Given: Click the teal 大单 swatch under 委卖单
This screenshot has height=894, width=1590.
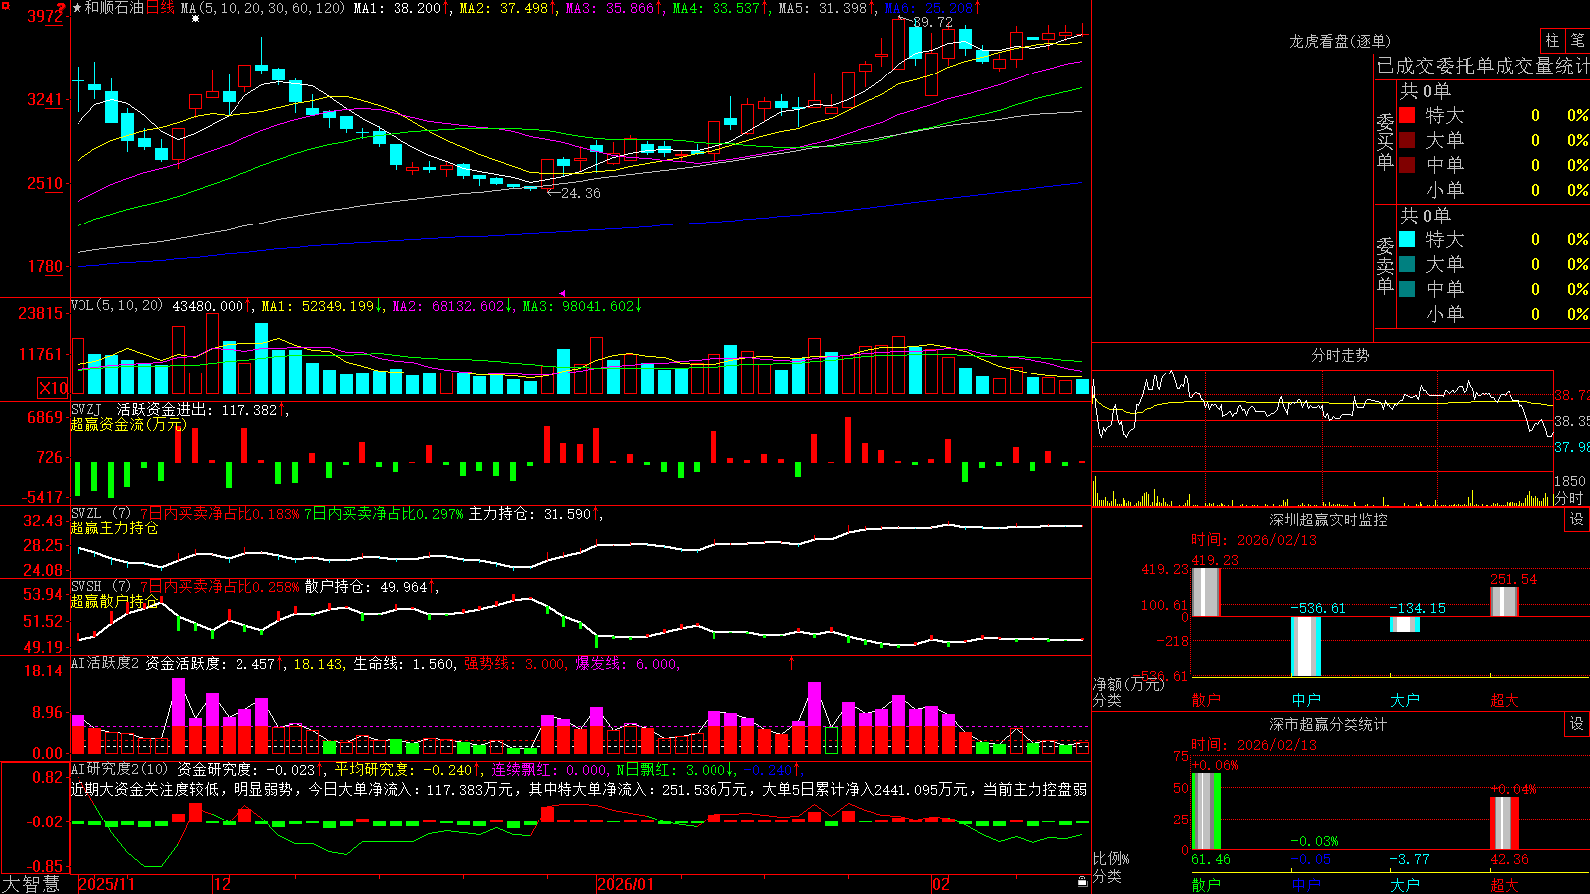Looking at the screenshot, I should 1407,264.
